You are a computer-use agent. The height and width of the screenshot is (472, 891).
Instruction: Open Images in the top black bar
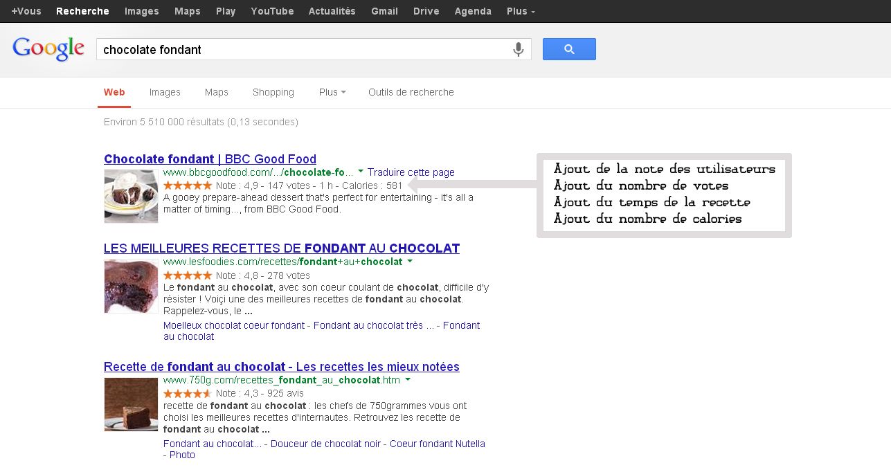142,11
